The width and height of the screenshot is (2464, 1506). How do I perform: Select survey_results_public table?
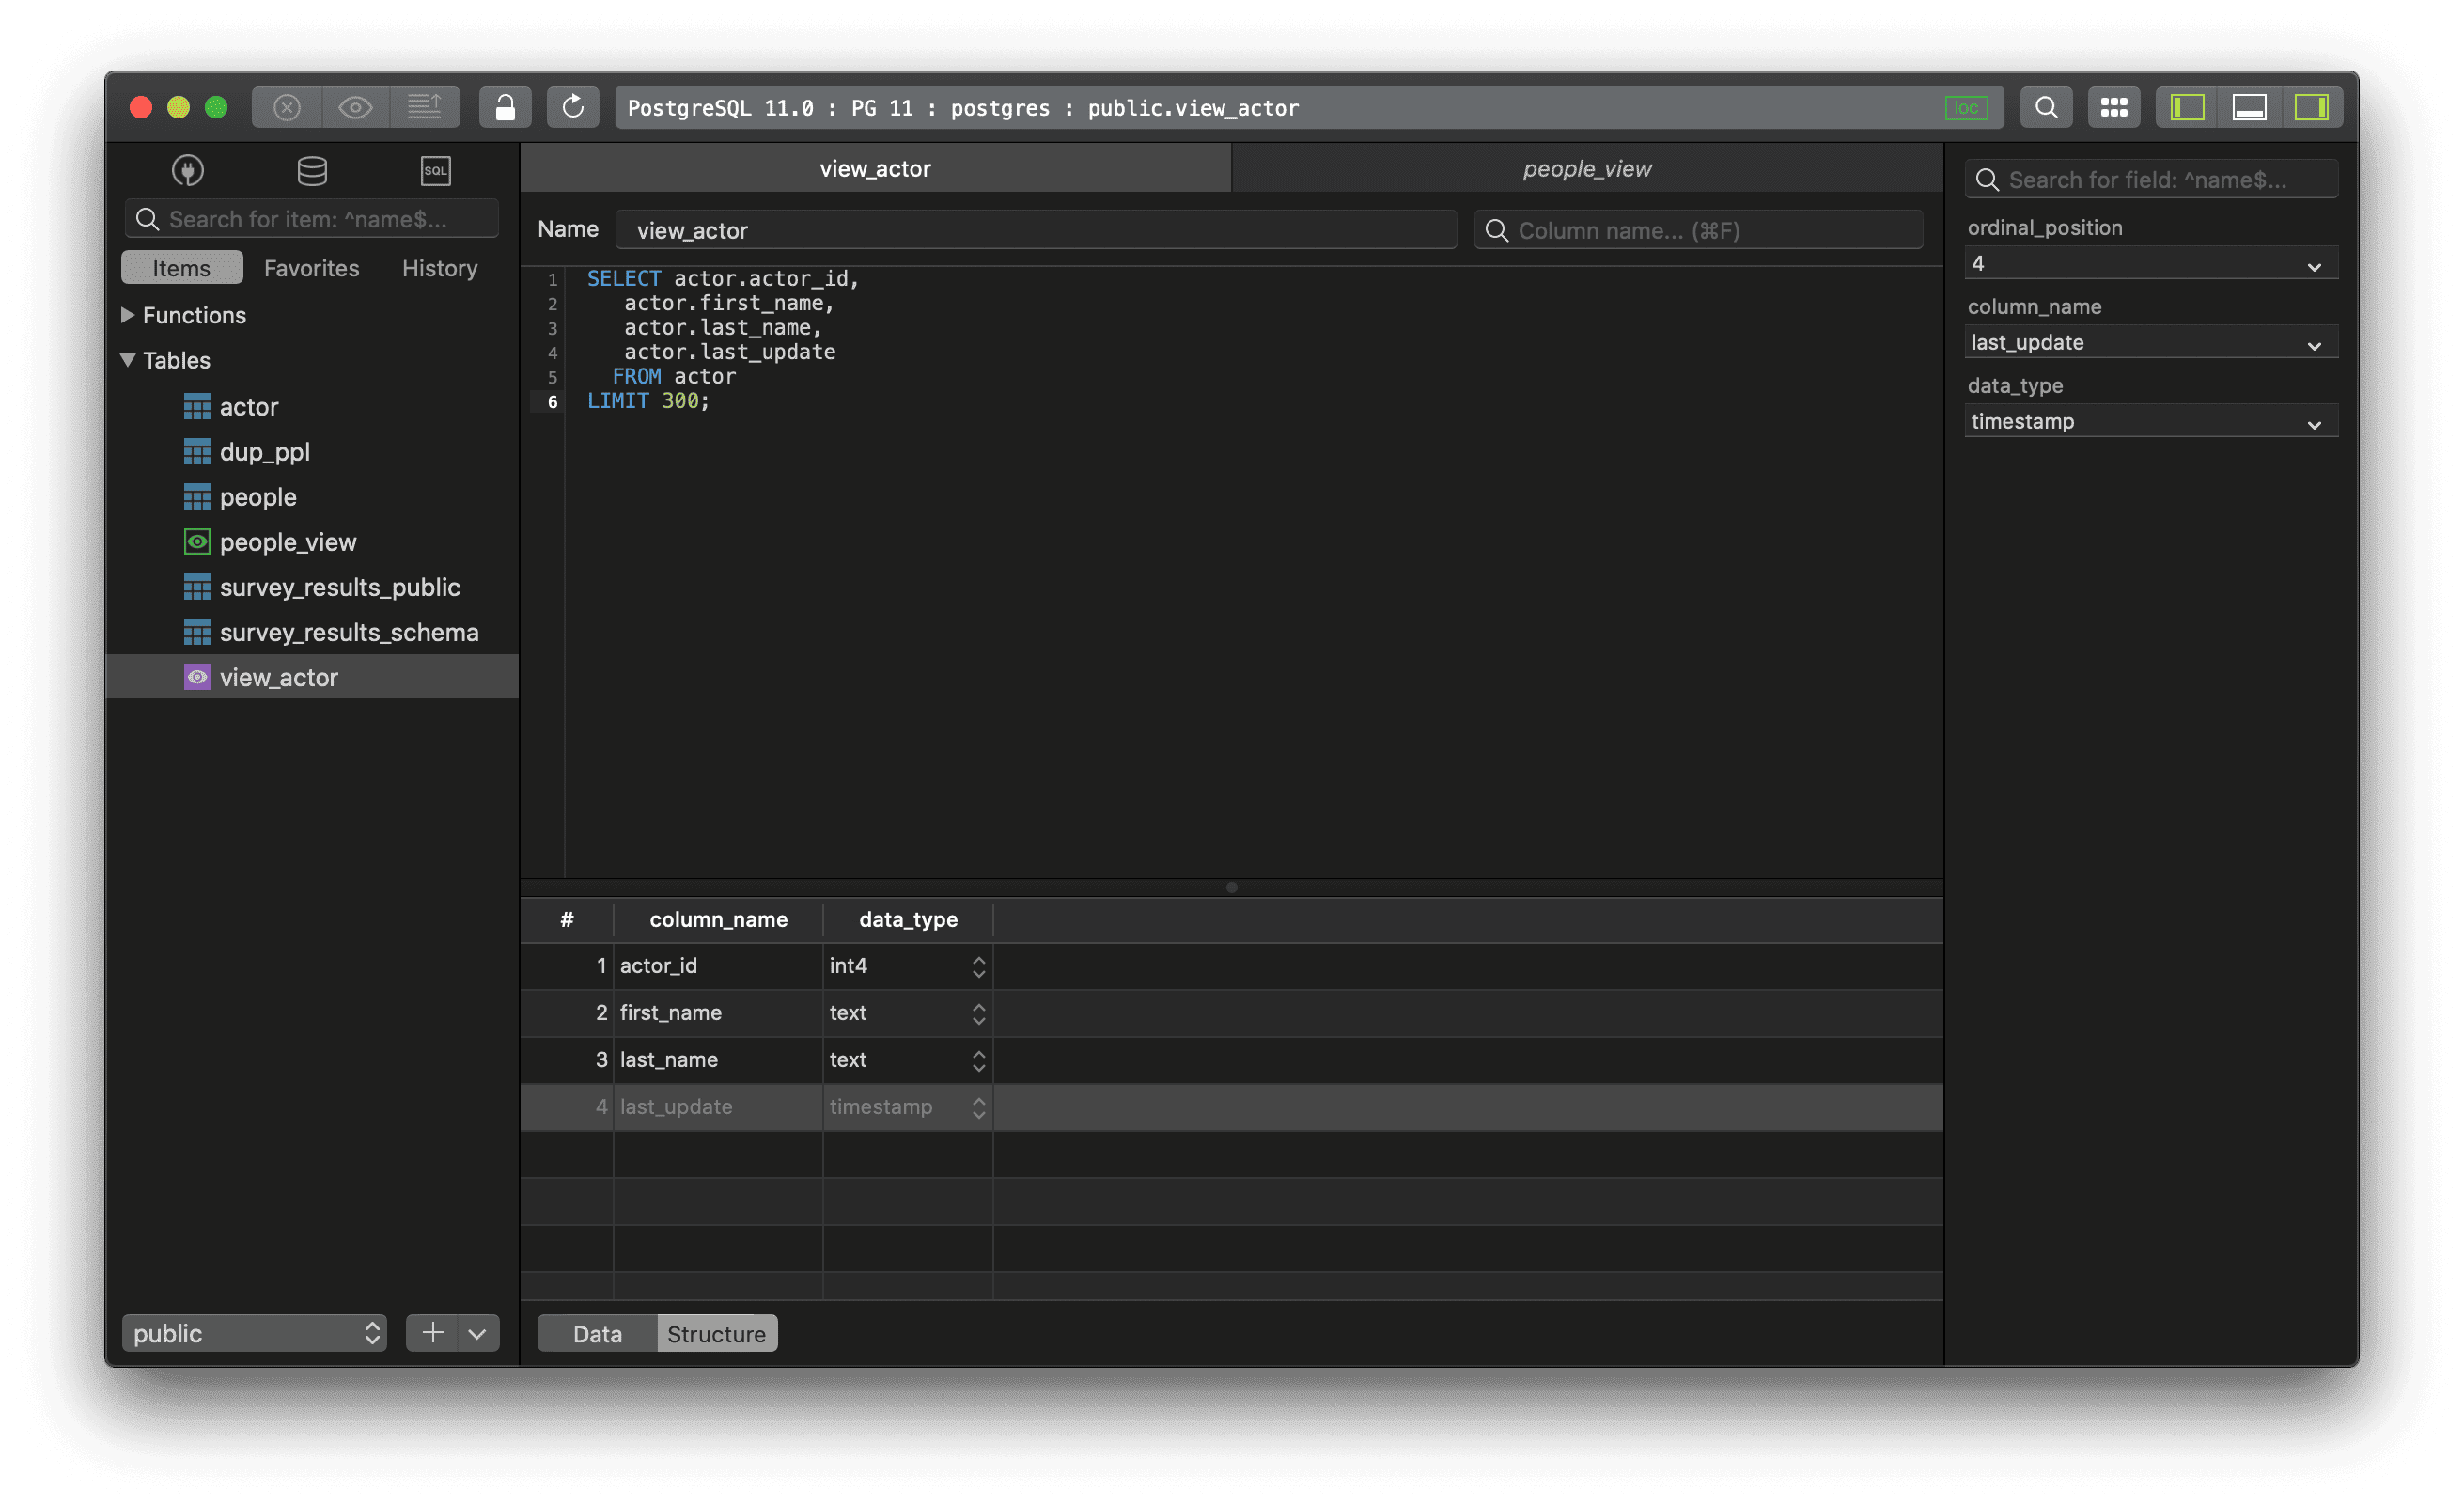312,587
